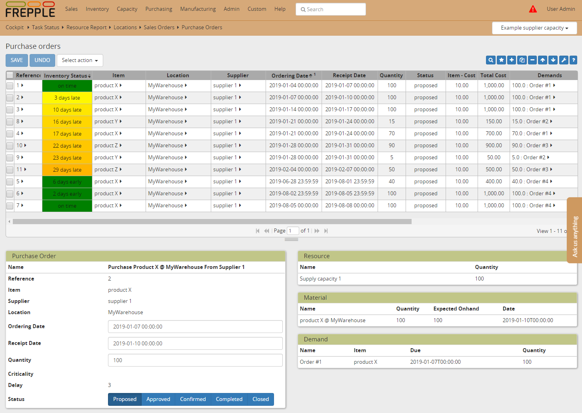Viewport: 582px width, 413px height.
Task: Select the plus icon to add a purchase order
Action: (x=512, y=60)
